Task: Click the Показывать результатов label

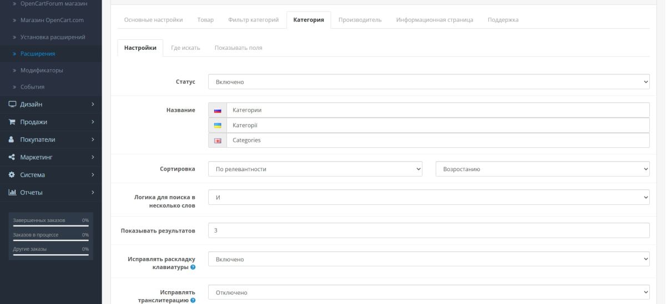Action: [x=158, y=230]
